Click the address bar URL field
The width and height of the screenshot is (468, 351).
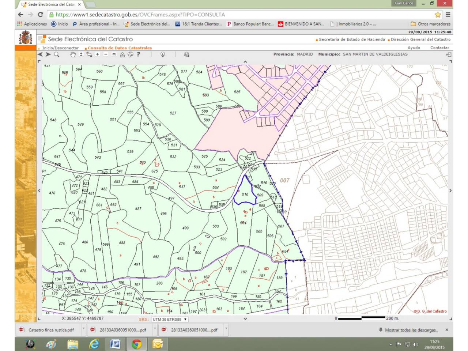[241, 15]
